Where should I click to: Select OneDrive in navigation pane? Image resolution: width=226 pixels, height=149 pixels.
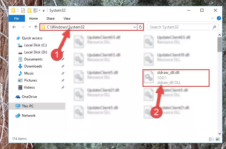[26, 97]
